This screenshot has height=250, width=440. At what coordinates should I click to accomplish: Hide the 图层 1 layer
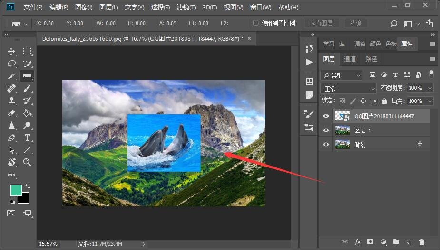326,130
